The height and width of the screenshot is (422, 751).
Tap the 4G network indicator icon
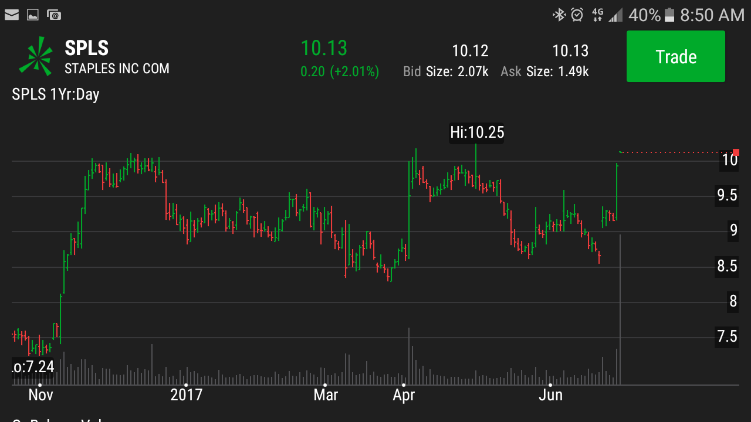click(598, 15)
